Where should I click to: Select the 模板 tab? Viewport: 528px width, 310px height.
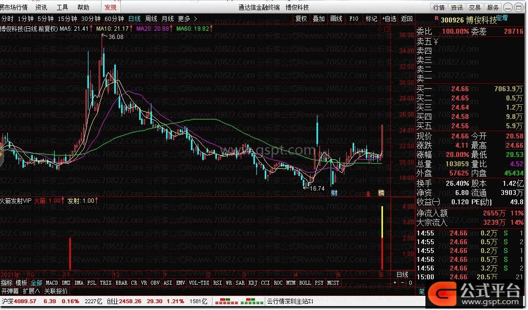point(21,283)
